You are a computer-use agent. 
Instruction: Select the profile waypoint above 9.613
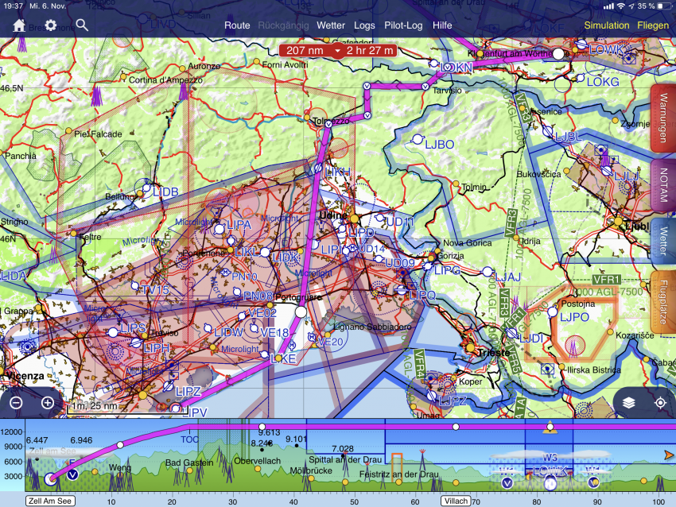[262, 427]
